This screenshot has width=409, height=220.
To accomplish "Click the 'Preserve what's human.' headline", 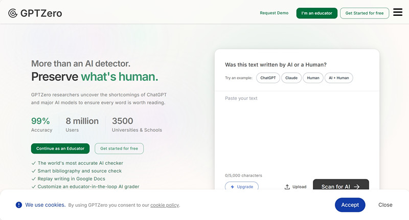I will click(x=95, y=77).
